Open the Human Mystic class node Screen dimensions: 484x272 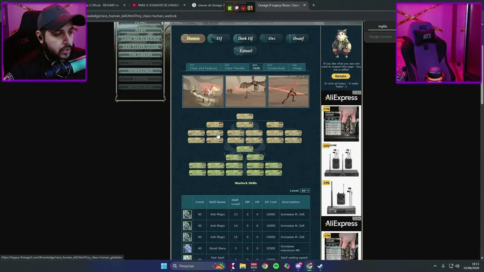click(x=245, y=149)
